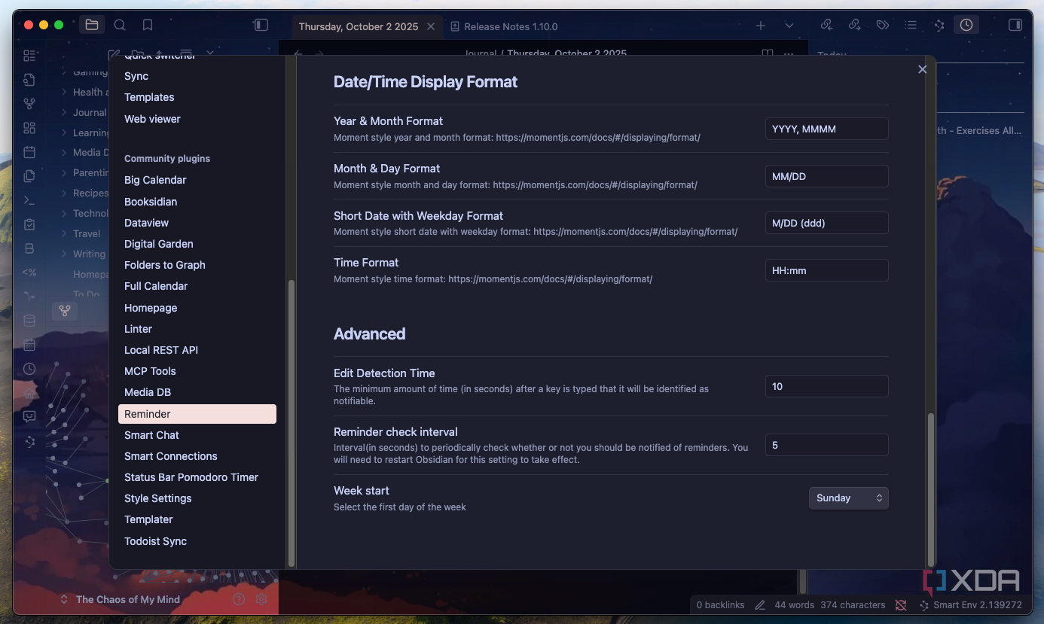The width and height of the screenshot is (1044, 624).
Task: Open the Tags tab icon
Action: (882, 25)
